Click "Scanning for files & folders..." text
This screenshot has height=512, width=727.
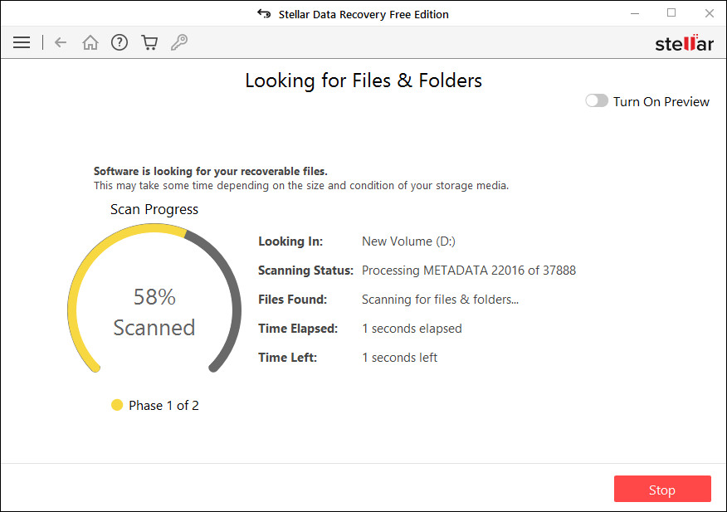point(440,300)
